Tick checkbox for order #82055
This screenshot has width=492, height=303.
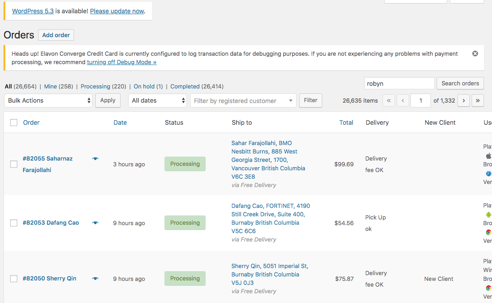click(14, 164)
